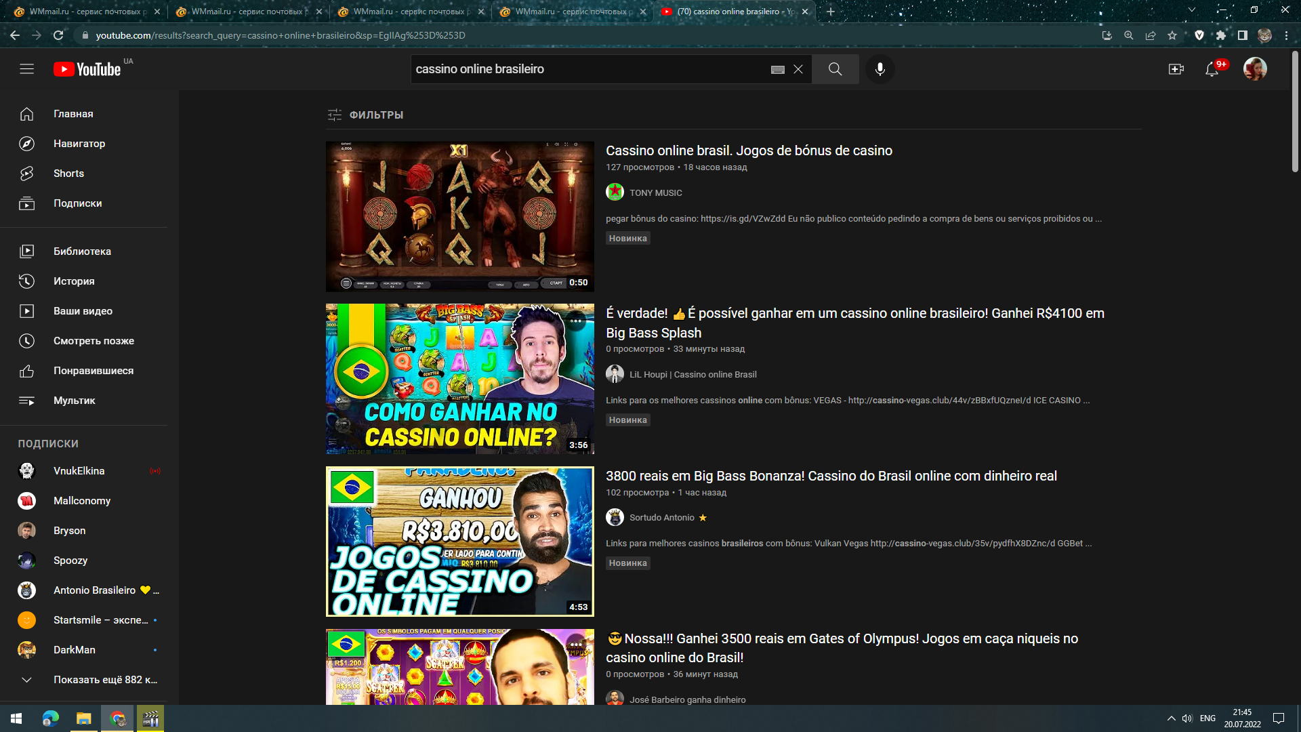Open the browser share icon
The width and height of the screenshot is (1301, 732).
click(1151, 35)
